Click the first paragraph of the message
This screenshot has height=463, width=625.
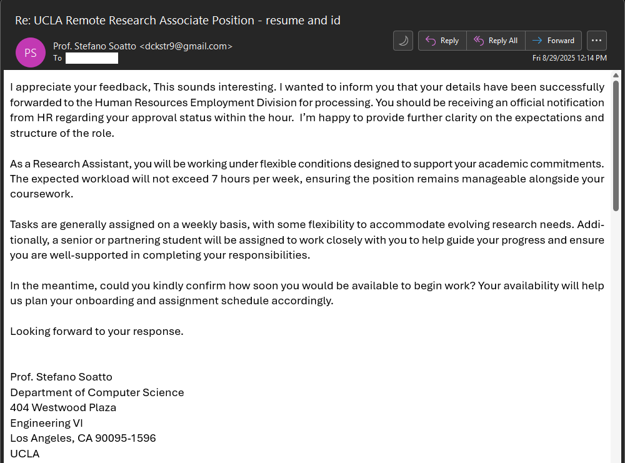point(307,110)
